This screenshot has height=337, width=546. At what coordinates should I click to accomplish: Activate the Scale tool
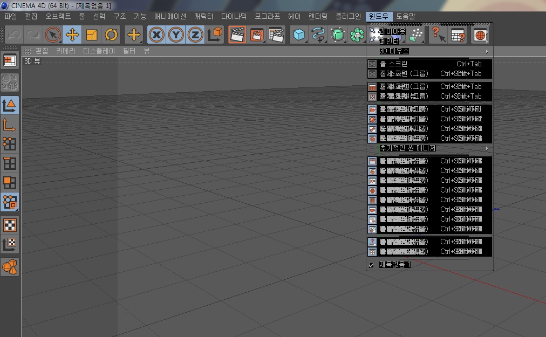point(92,35)
